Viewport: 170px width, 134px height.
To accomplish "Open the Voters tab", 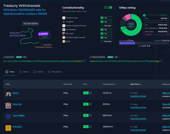I will pyautogui.click(x=24, y=72).
